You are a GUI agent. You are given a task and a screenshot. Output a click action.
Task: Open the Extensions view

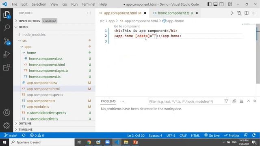pos(6,67)
